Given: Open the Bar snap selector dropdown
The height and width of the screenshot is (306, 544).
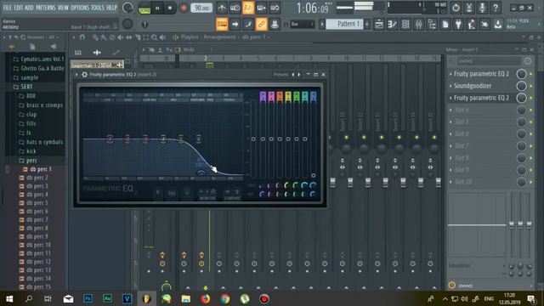Looking at the screenshot, I should (x=302, y=25).
